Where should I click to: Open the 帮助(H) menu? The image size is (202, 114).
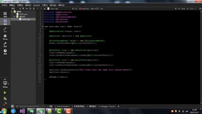(x=61, y=5)
